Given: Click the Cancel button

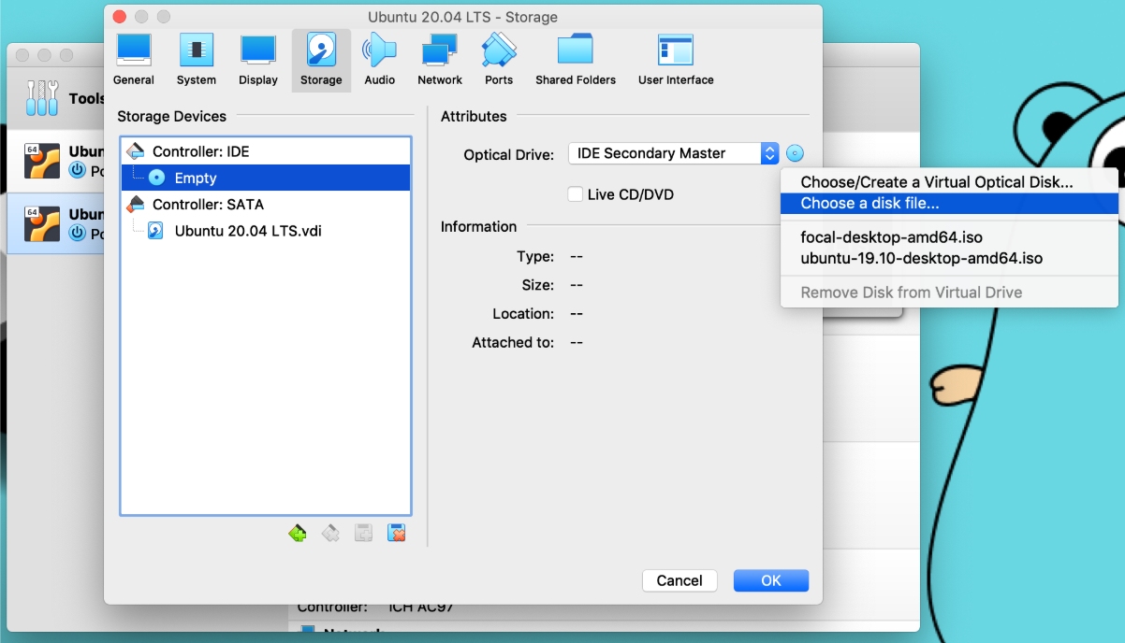Looking at the screenshot, I should pos(679,580).
